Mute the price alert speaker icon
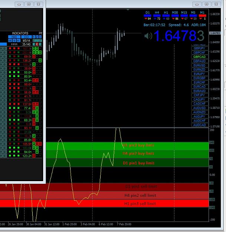This screenshot has width=226, height=232. coord(148,36)
